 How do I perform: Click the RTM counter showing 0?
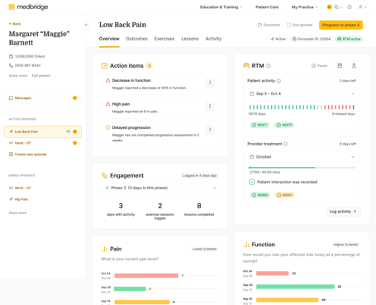(354, 65)
